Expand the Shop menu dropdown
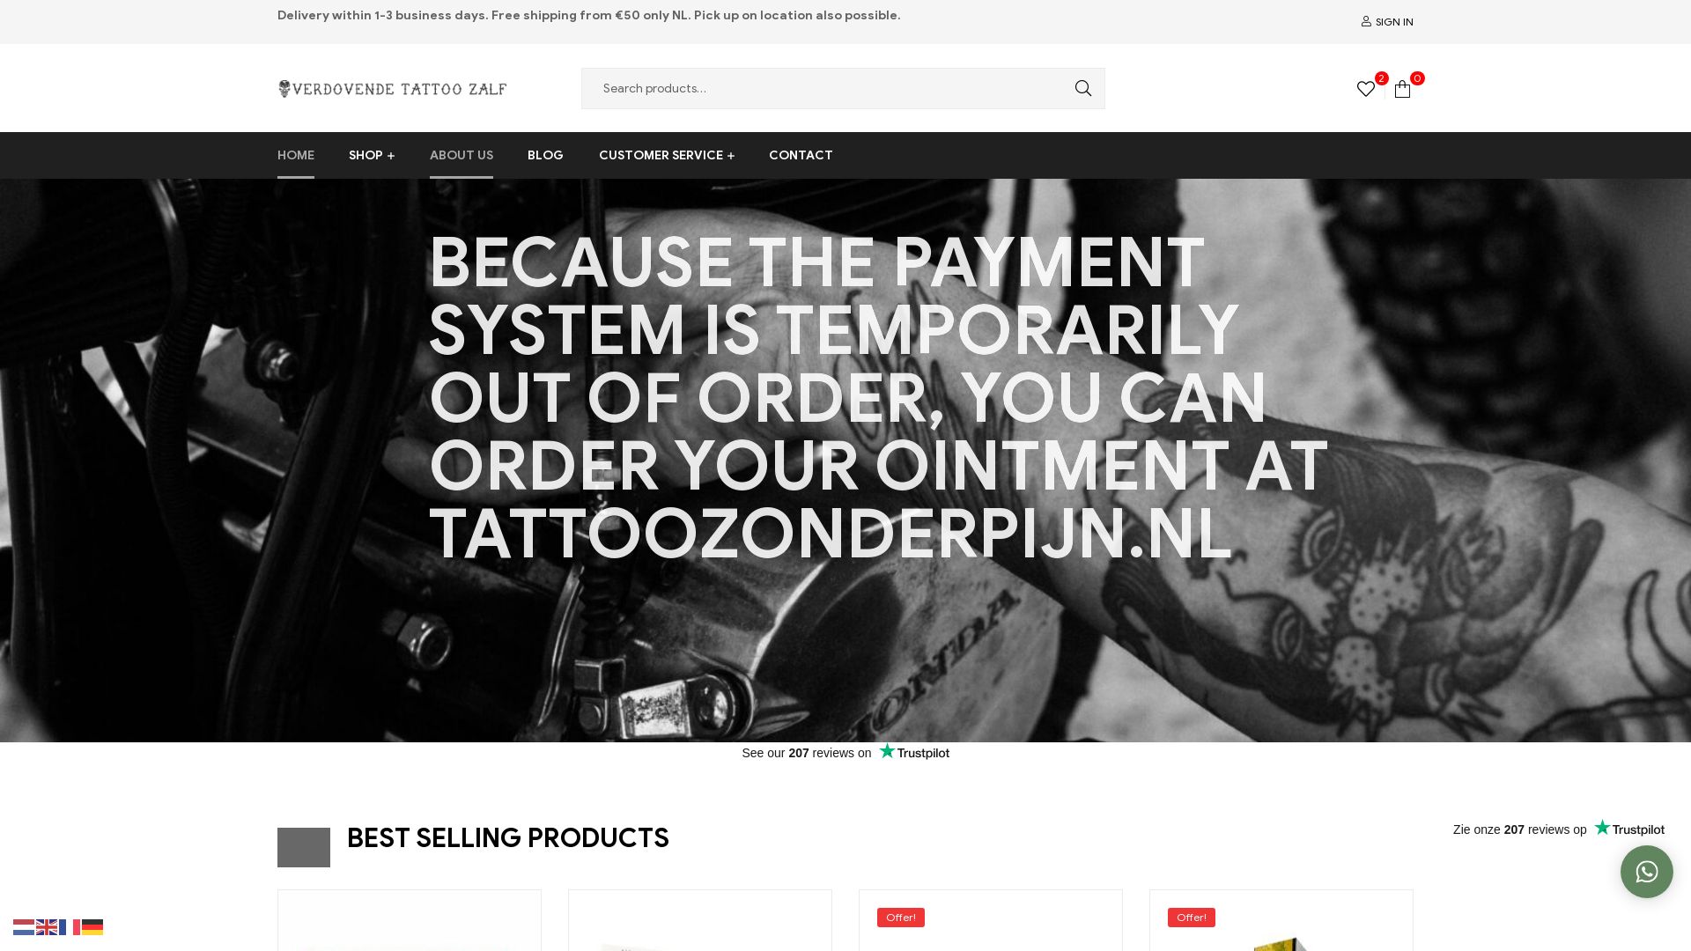 pos(372,155)
